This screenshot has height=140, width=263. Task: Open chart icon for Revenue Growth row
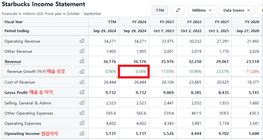click(x=82, y=71)
